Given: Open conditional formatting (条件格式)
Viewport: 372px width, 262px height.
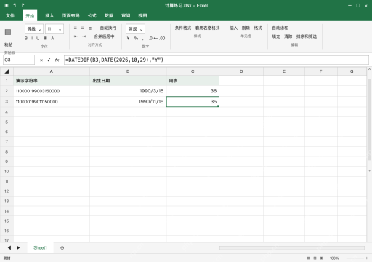Looking at the screenshot, I should click(183, 28).
